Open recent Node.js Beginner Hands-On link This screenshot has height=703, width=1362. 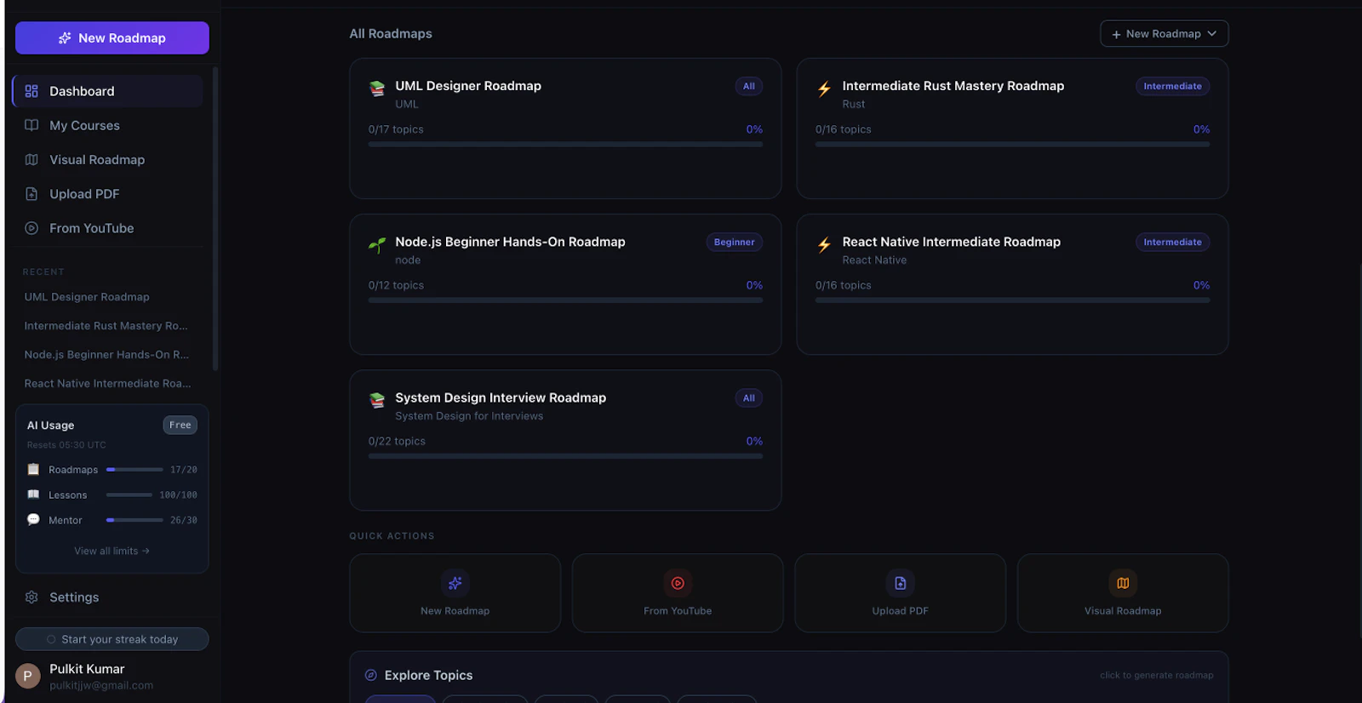tap(106, 355)
